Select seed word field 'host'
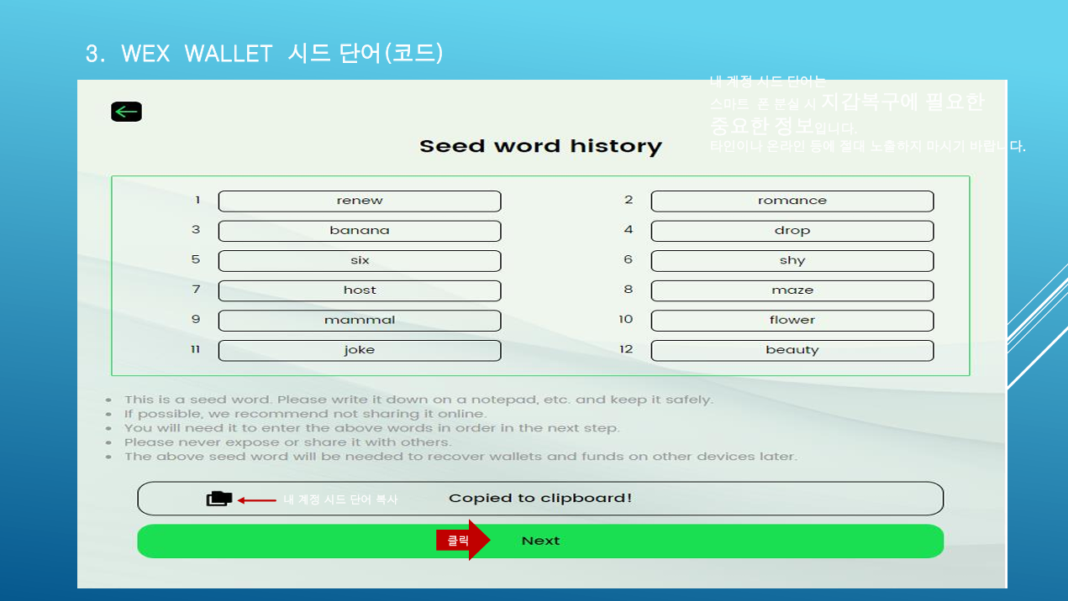Image resolution: width=1068 pixels, height=601 pixels. (360, 290)
